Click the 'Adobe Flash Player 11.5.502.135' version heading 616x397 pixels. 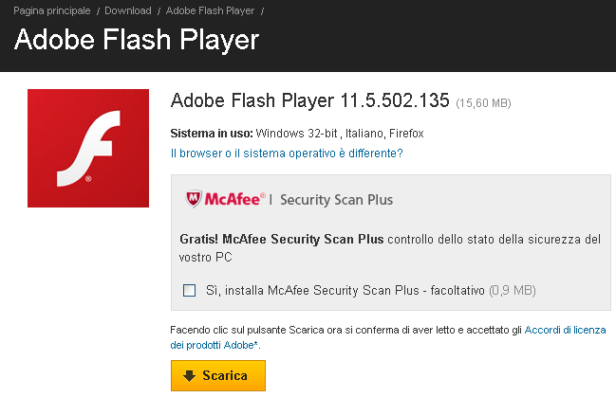point(309,100)
